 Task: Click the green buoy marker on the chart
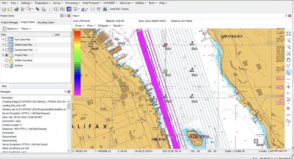tap(165, 71)
